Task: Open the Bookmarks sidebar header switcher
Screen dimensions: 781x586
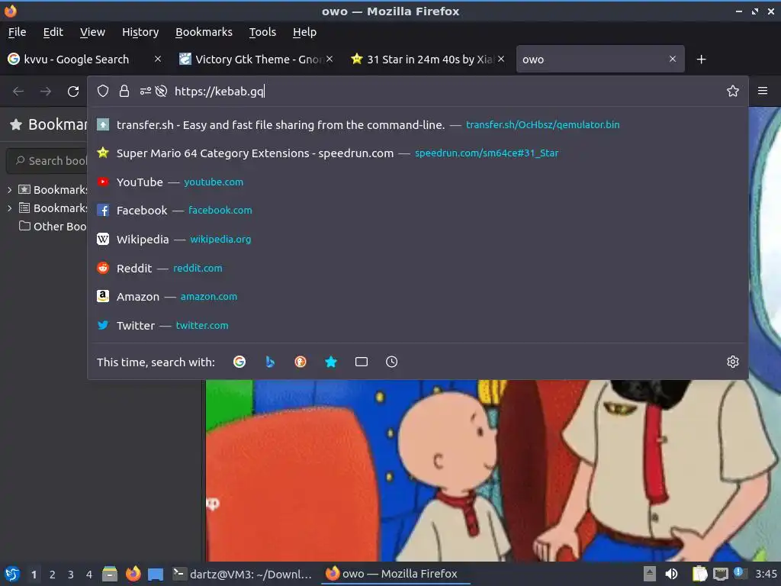Action: (x=48, y=124)
